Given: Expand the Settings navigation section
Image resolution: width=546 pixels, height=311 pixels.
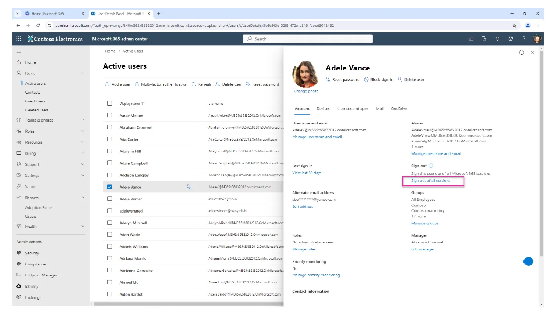Looking at the screenshot, I should [83, 176].
